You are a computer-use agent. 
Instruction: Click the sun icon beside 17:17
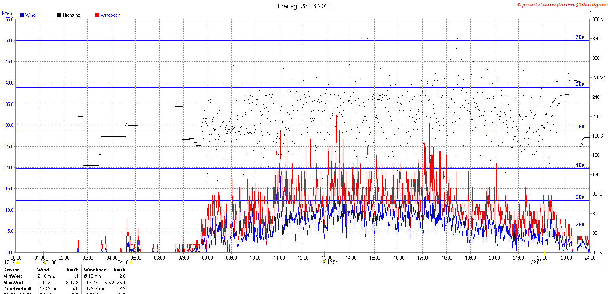(x=18, y=262)
